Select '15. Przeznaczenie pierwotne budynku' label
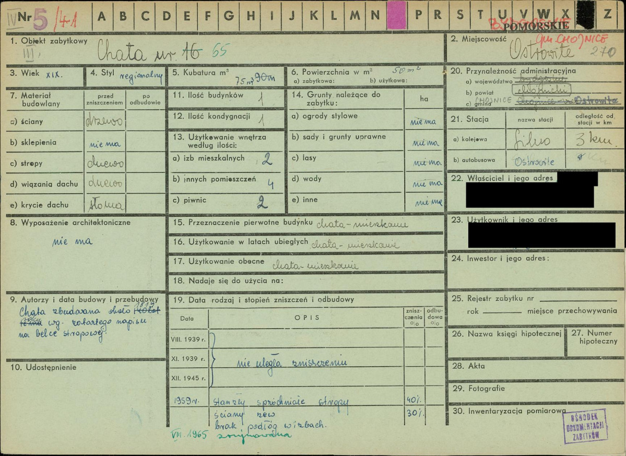The height and width of the screenshot is (456, 626). click(243, 223)
